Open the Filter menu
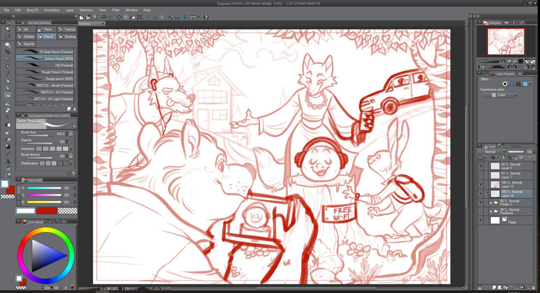The image size is (540, 293). point(116,10)
